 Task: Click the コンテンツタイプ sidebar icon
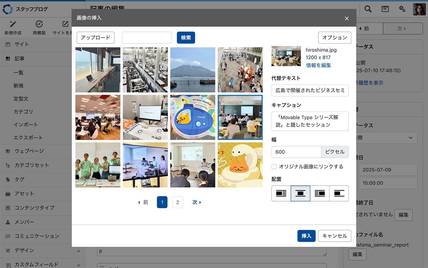point(8,208)
